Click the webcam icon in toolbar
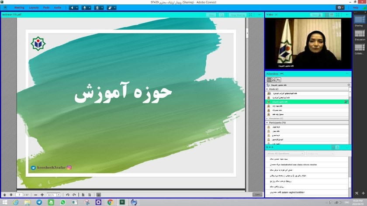Viewport: 367px width, 206px height. tap(97, 7)
